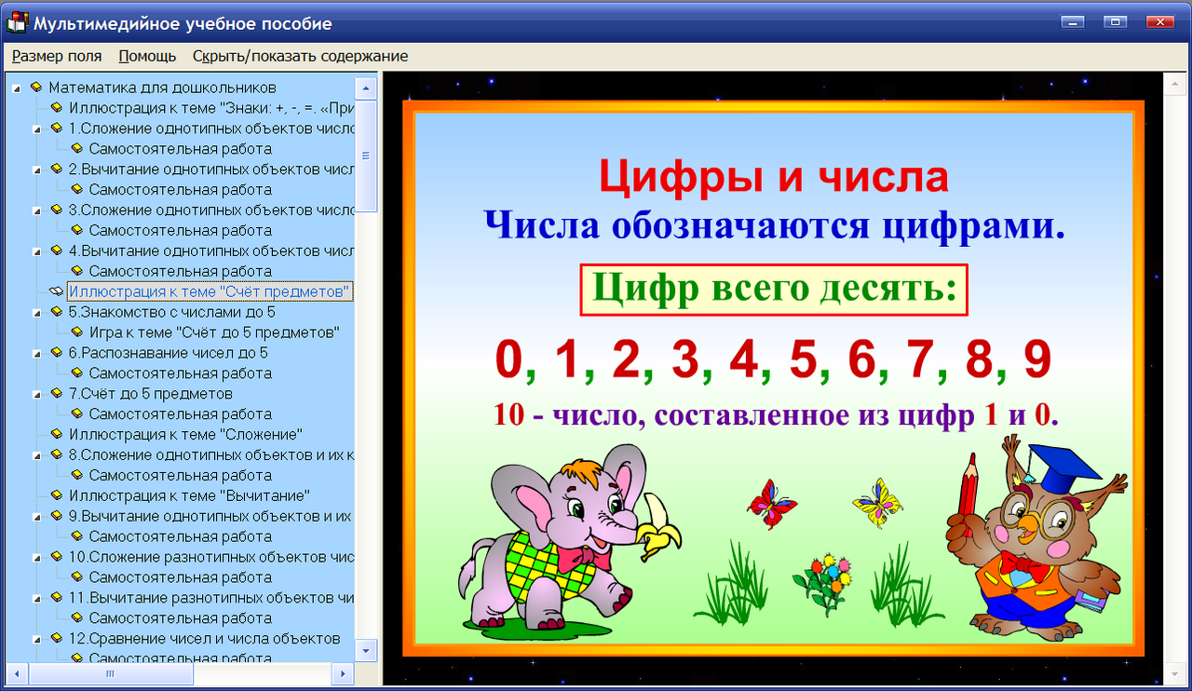Click the horizontal scrollbar at the tree bottom

110,672
